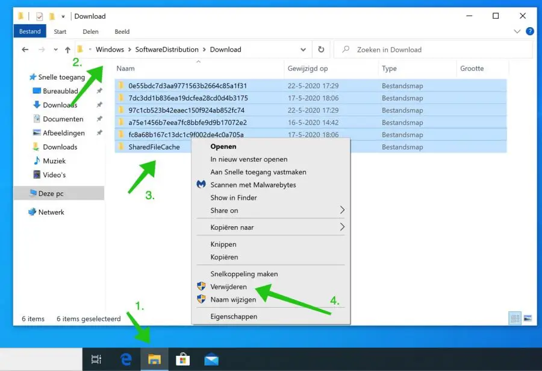Launch Microsoft Edge from the taskbar
Viewport: 542px width, 371px height.
tap(126, 359)
